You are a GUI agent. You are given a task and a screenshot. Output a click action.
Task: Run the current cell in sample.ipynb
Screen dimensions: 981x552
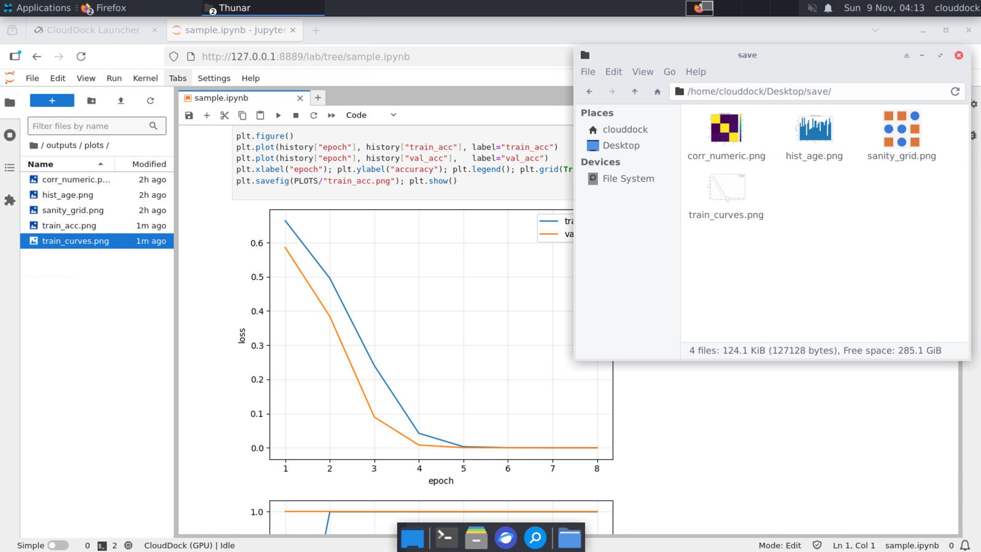point(278,115)
